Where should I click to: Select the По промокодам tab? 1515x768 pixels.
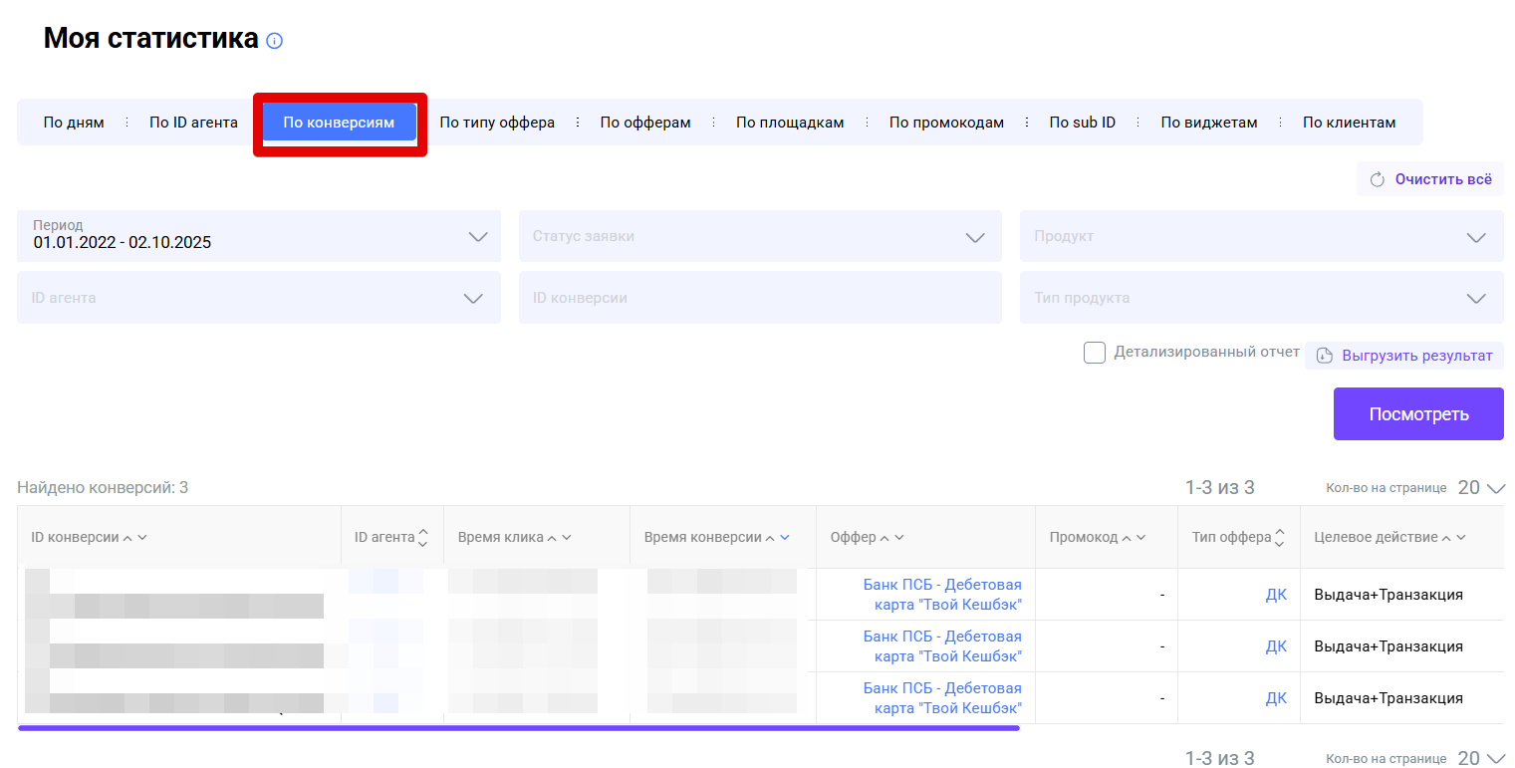[x=946, y=123]
